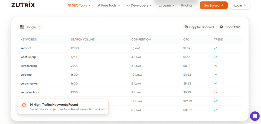Click the trend icon for serp simulator
Image resolution: width=261 pixels, height=124 pixels.
pos(216,92)
